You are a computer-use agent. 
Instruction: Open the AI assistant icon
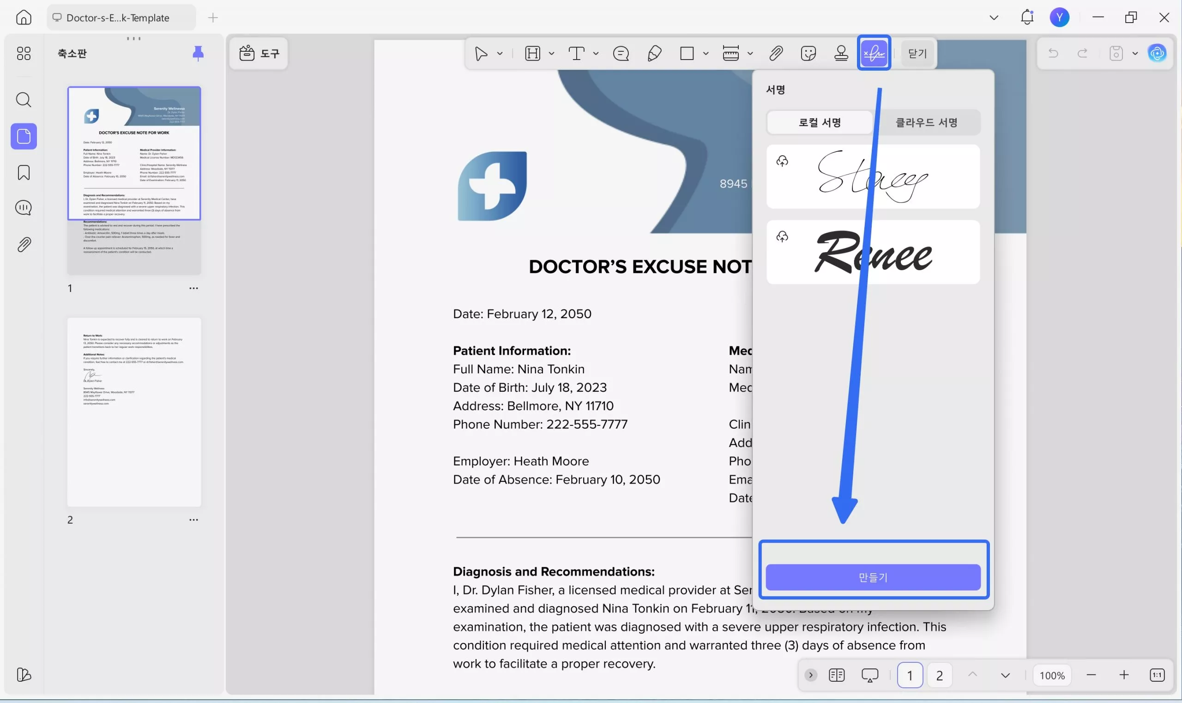1157,53
